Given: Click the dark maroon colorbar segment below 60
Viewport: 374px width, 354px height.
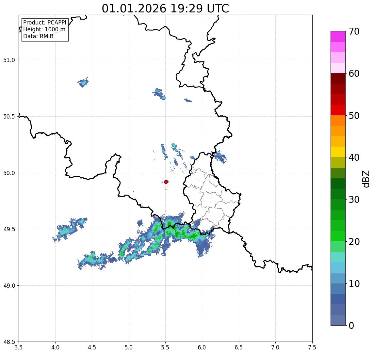Looking at the screenshot, I should pyautogui.click(x=338, y=78).
